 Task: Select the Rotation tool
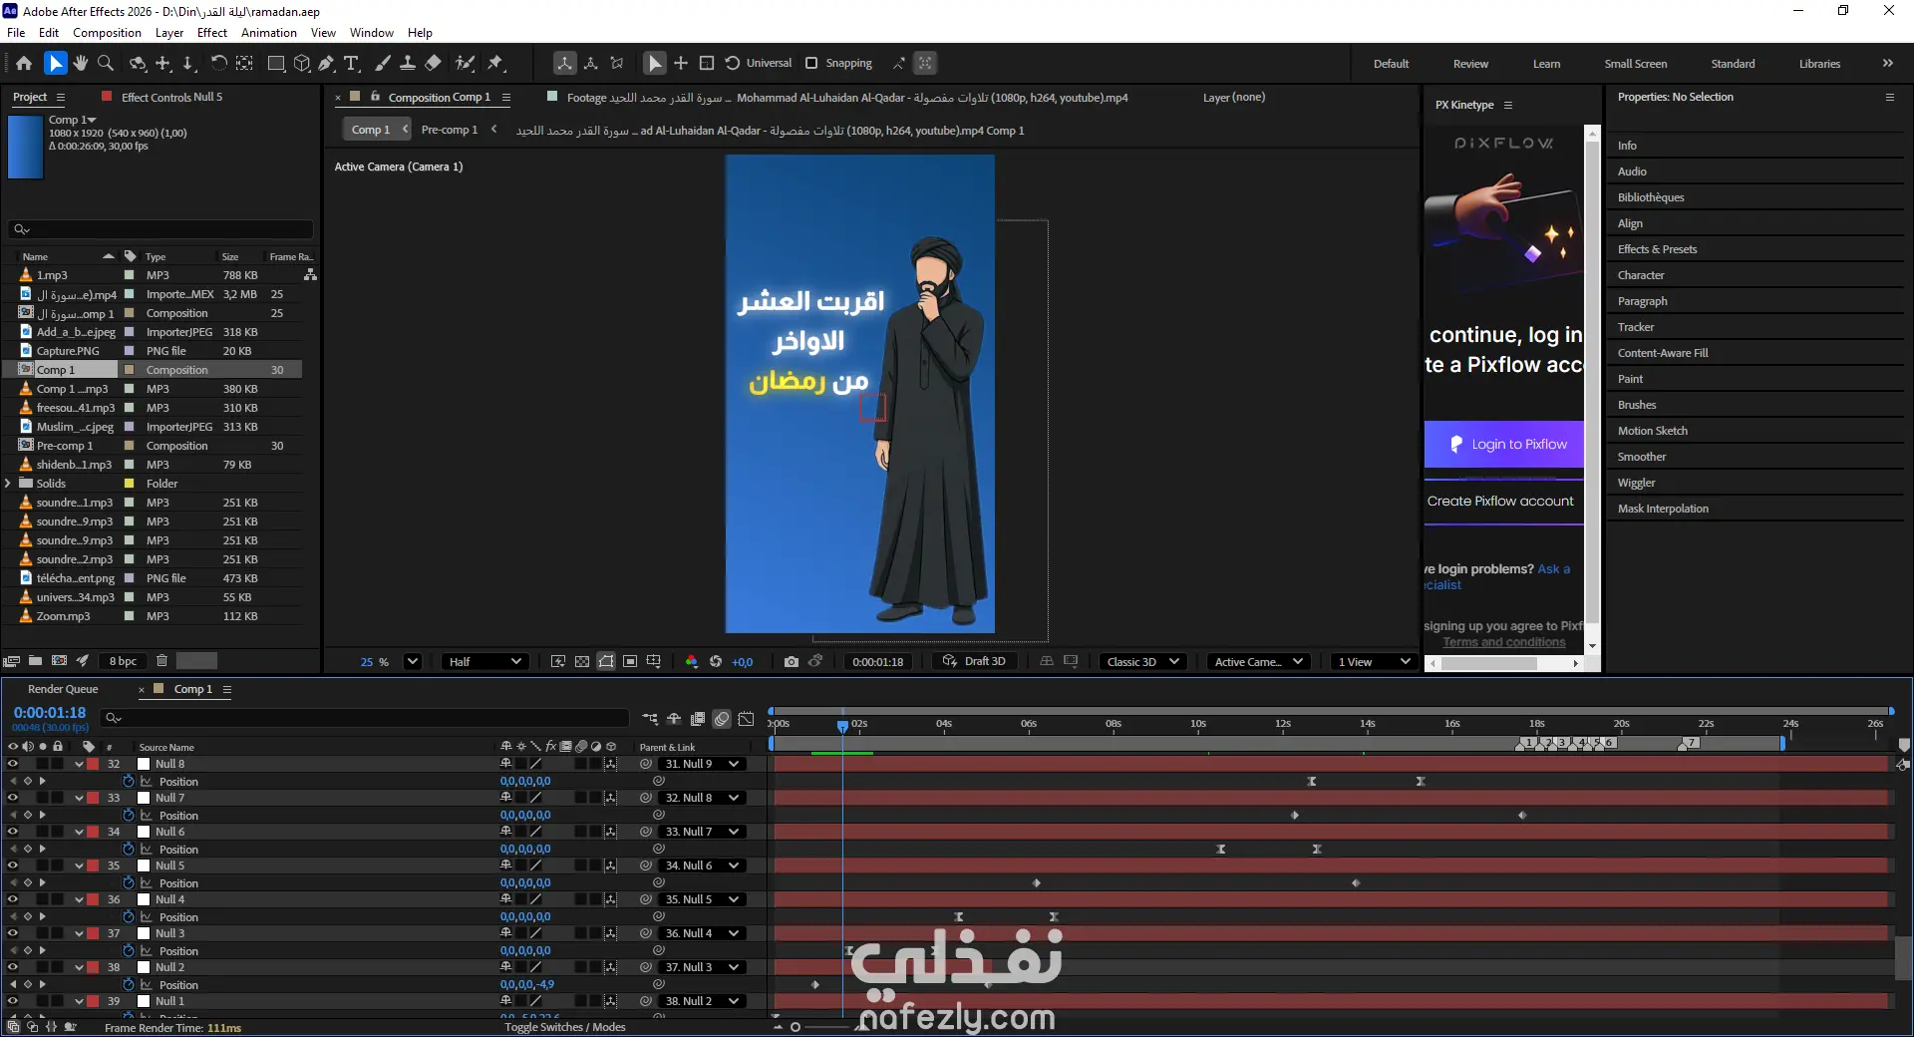[x=218, y=63]
